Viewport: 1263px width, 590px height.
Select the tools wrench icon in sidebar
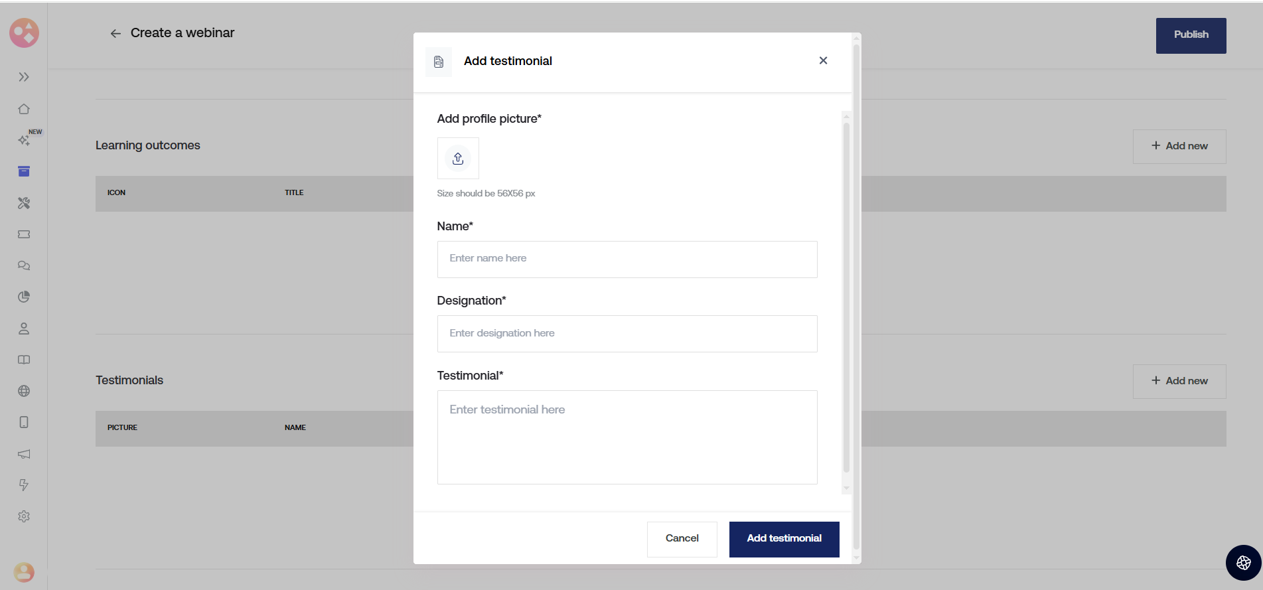click(24, 203)
